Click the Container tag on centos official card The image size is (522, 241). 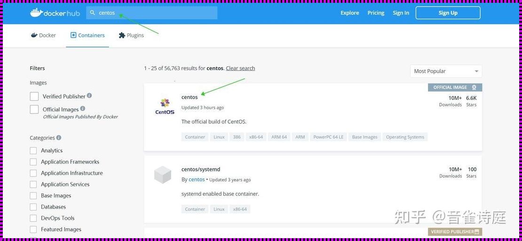(x=195, y=137)
